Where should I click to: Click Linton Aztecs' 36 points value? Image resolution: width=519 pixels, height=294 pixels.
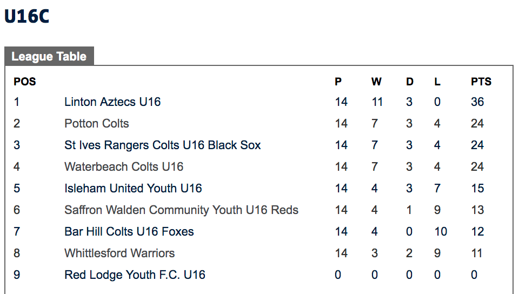pos(477,102)
